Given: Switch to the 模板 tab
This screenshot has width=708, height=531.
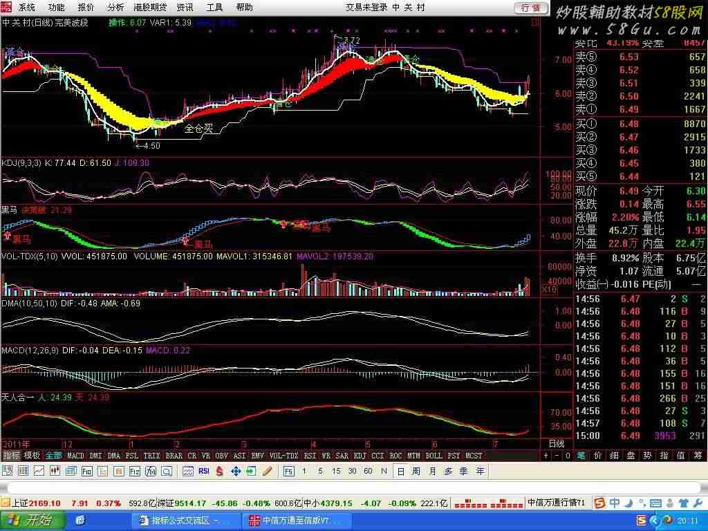Looking at the screenshot, I should pyautogui.click(x=32, y=456).
